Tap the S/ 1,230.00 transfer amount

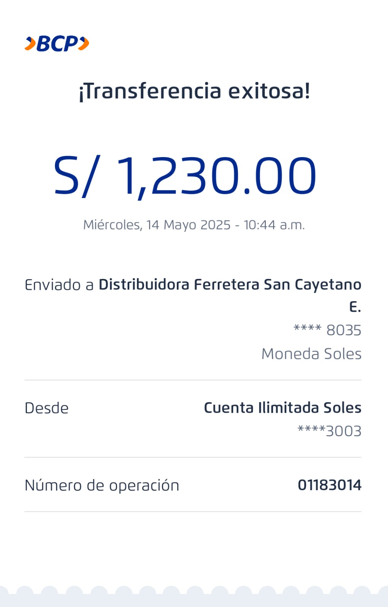(x=185, y=176)
